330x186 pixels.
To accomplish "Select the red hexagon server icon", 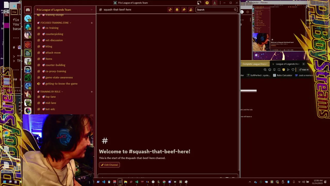I will point(28,45).
